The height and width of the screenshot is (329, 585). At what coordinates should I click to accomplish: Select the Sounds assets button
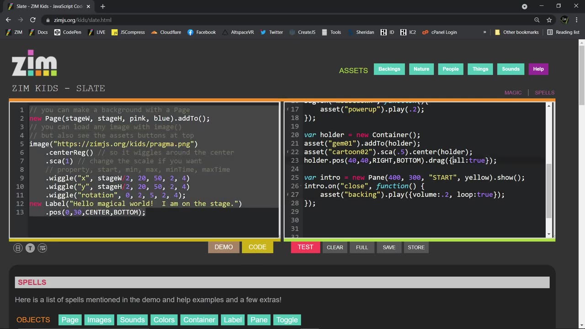511,69
